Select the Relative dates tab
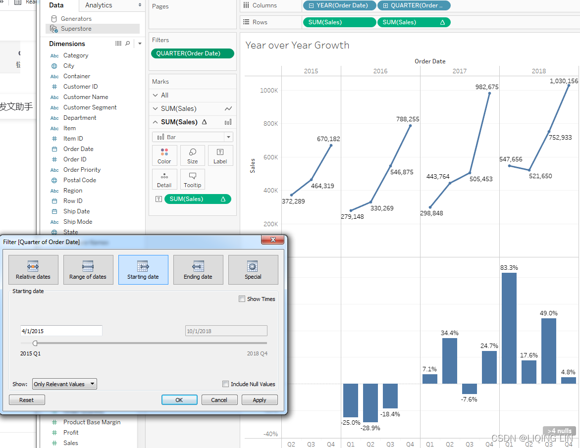Viewport: 580px width, 448px height. click(33, 270)
